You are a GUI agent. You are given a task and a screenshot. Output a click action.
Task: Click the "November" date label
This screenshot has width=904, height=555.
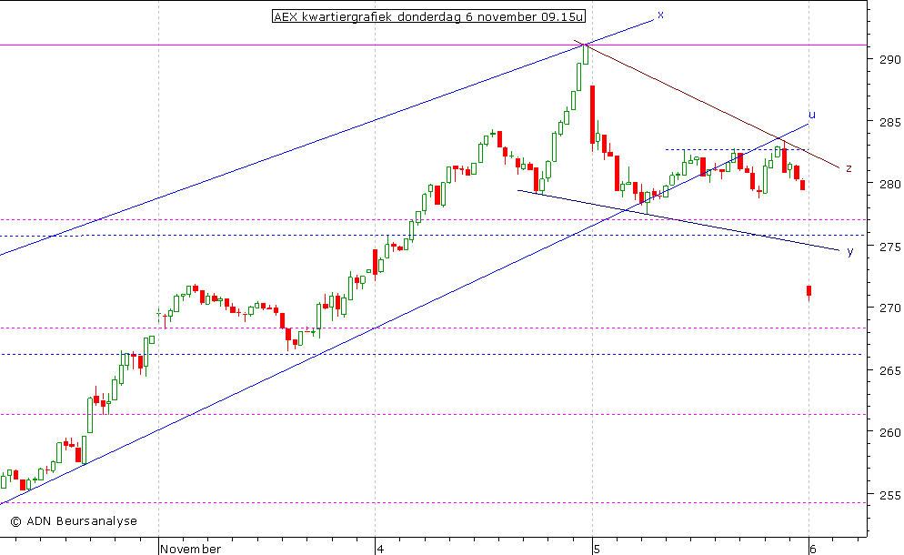coord(191,549)
